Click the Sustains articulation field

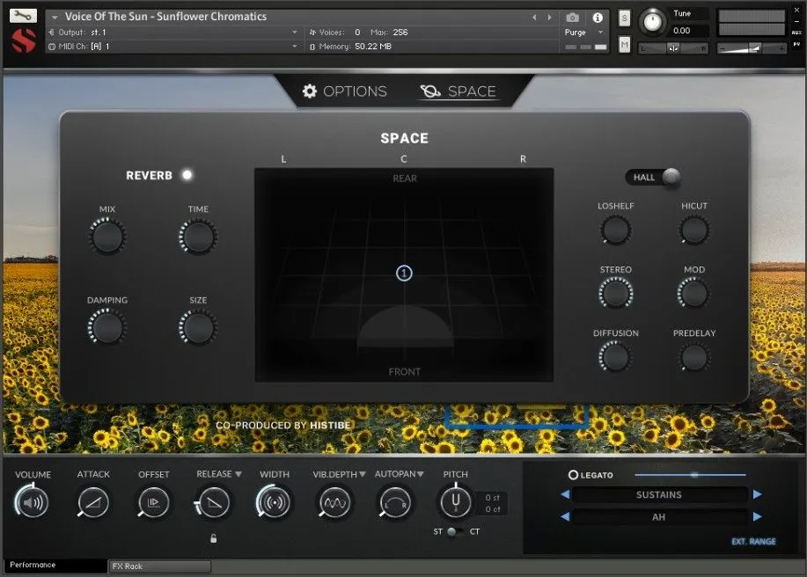point(659,494)
